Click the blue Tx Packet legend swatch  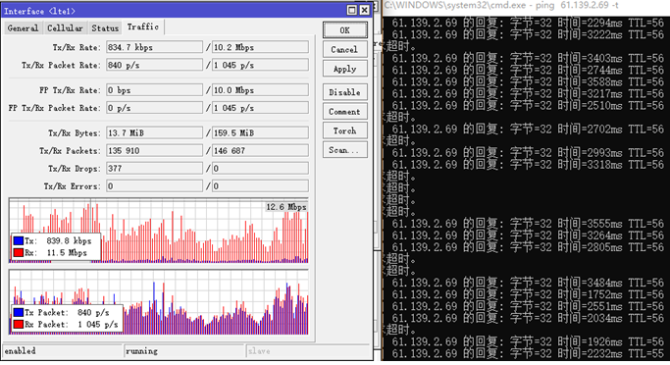coord(19,312)
